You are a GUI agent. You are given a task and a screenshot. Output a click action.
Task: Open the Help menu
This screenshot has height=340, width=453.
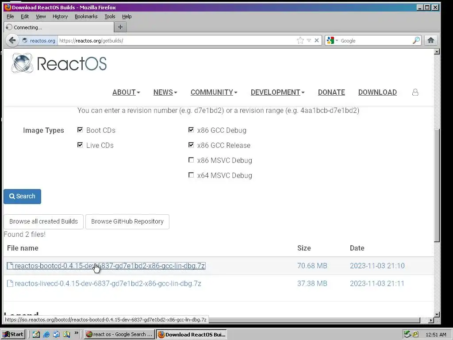127,16
